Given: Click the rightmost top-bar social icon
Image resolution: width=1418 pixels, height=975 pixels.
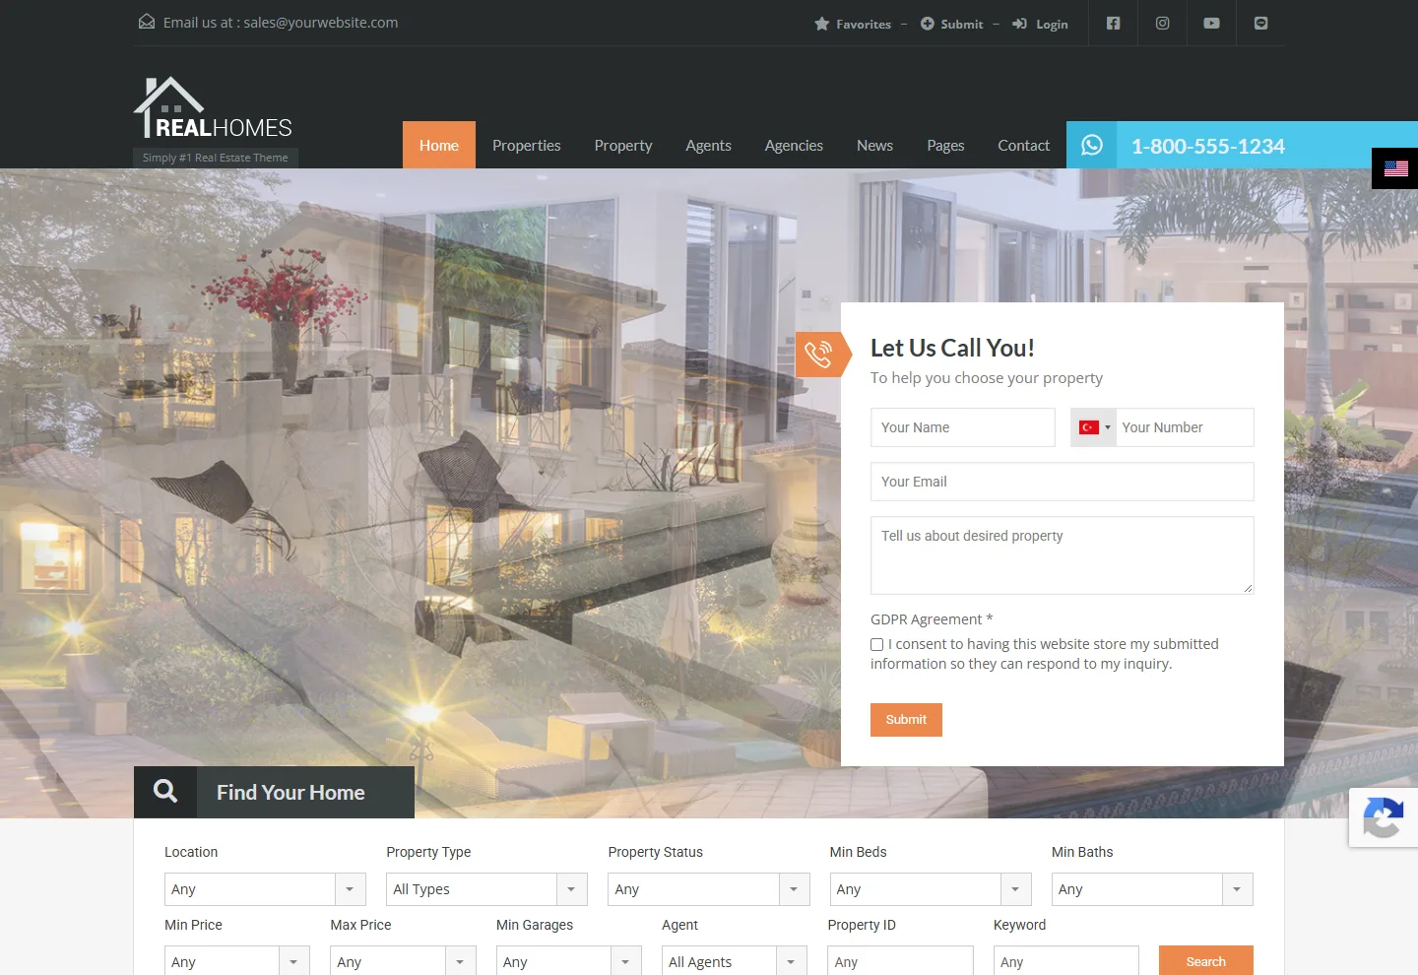Looking at the screenshot, I should point(1260,23).
